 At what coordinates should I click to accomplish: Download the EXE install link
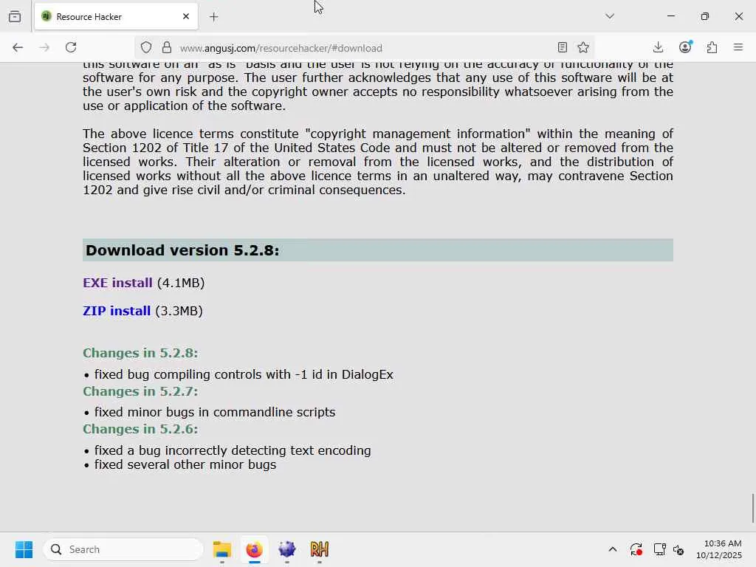(117, 283)
